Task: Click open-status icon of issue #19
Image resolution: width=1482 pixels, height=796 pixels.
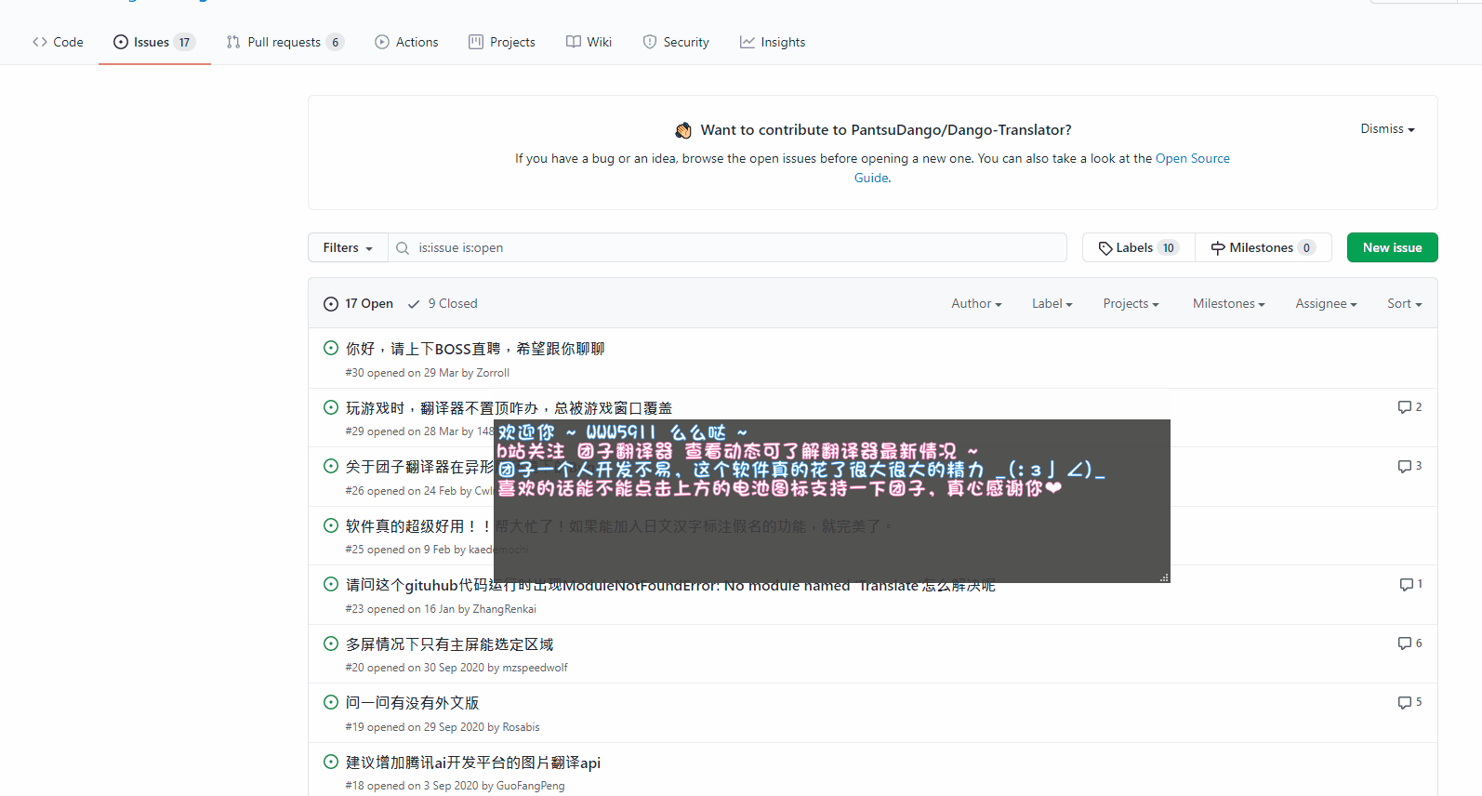Action: pyautogui.click(x=331, y=702)
